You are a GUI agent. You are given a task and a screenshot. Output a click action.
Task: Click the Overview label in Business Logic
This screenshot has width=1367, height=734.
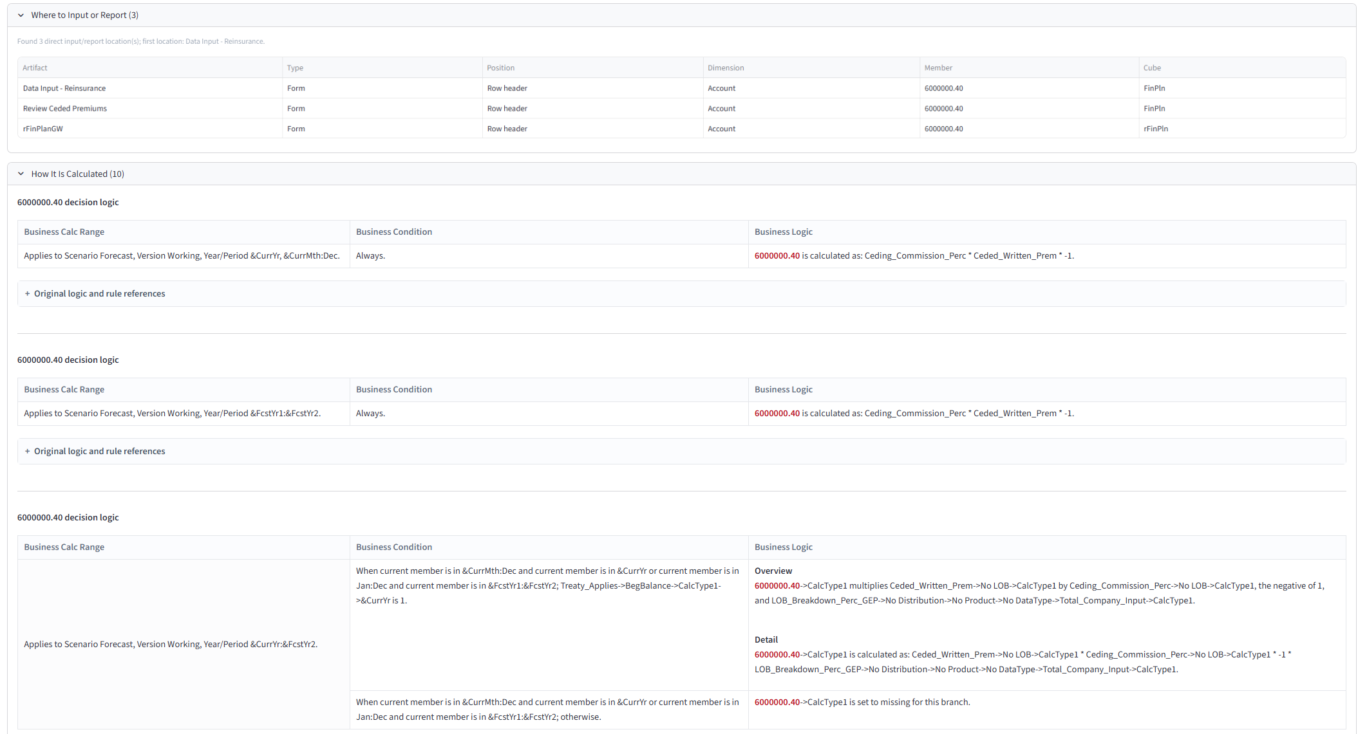coord(773,571)
